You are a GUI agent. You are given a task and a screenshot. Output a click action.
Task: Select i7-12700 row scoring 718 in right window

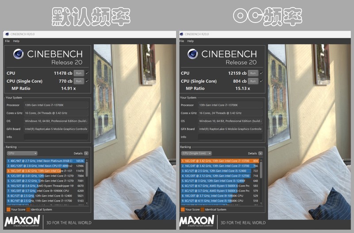220,176
